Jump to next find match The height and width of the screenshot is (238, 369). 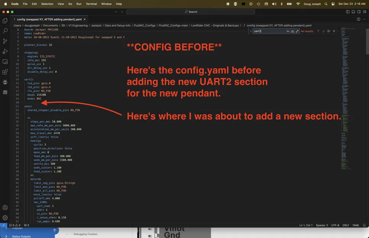pyautogui.click(x=323, y=31)
